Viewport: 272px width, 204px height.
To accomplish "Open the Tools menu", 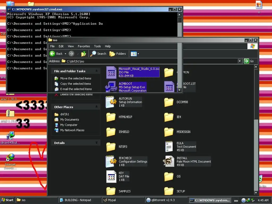I will coord(97,46).
